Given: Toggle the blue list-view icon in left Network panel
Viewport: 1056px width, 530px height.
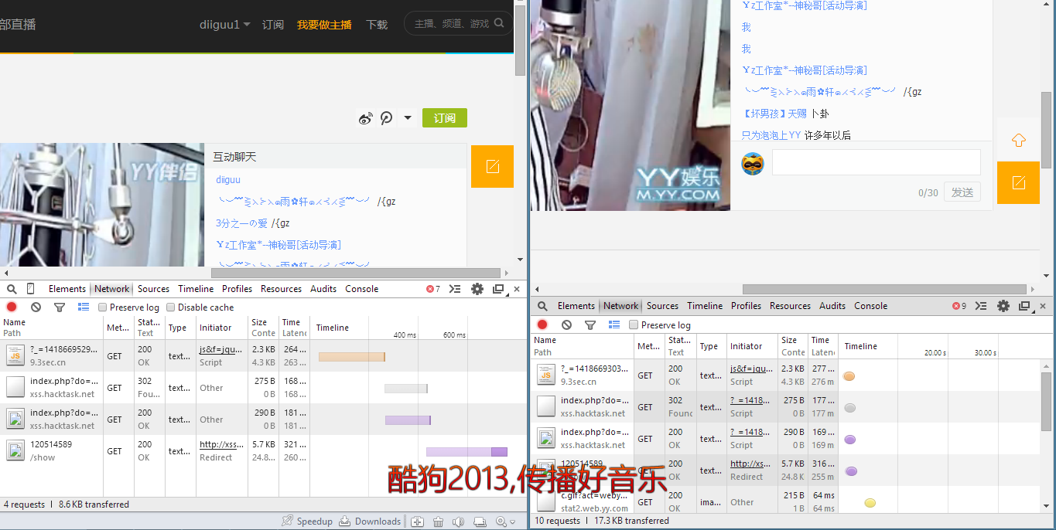Looking at the screenshot, I should point(84,307).
